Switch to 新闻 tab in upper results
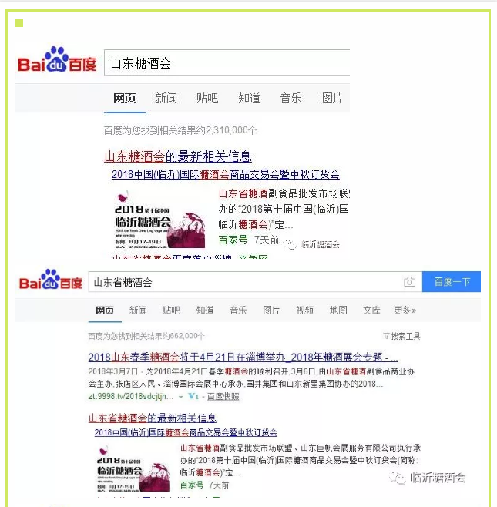Screen dimensions: 497x507 pyautogui.click(x=166, y=98)
